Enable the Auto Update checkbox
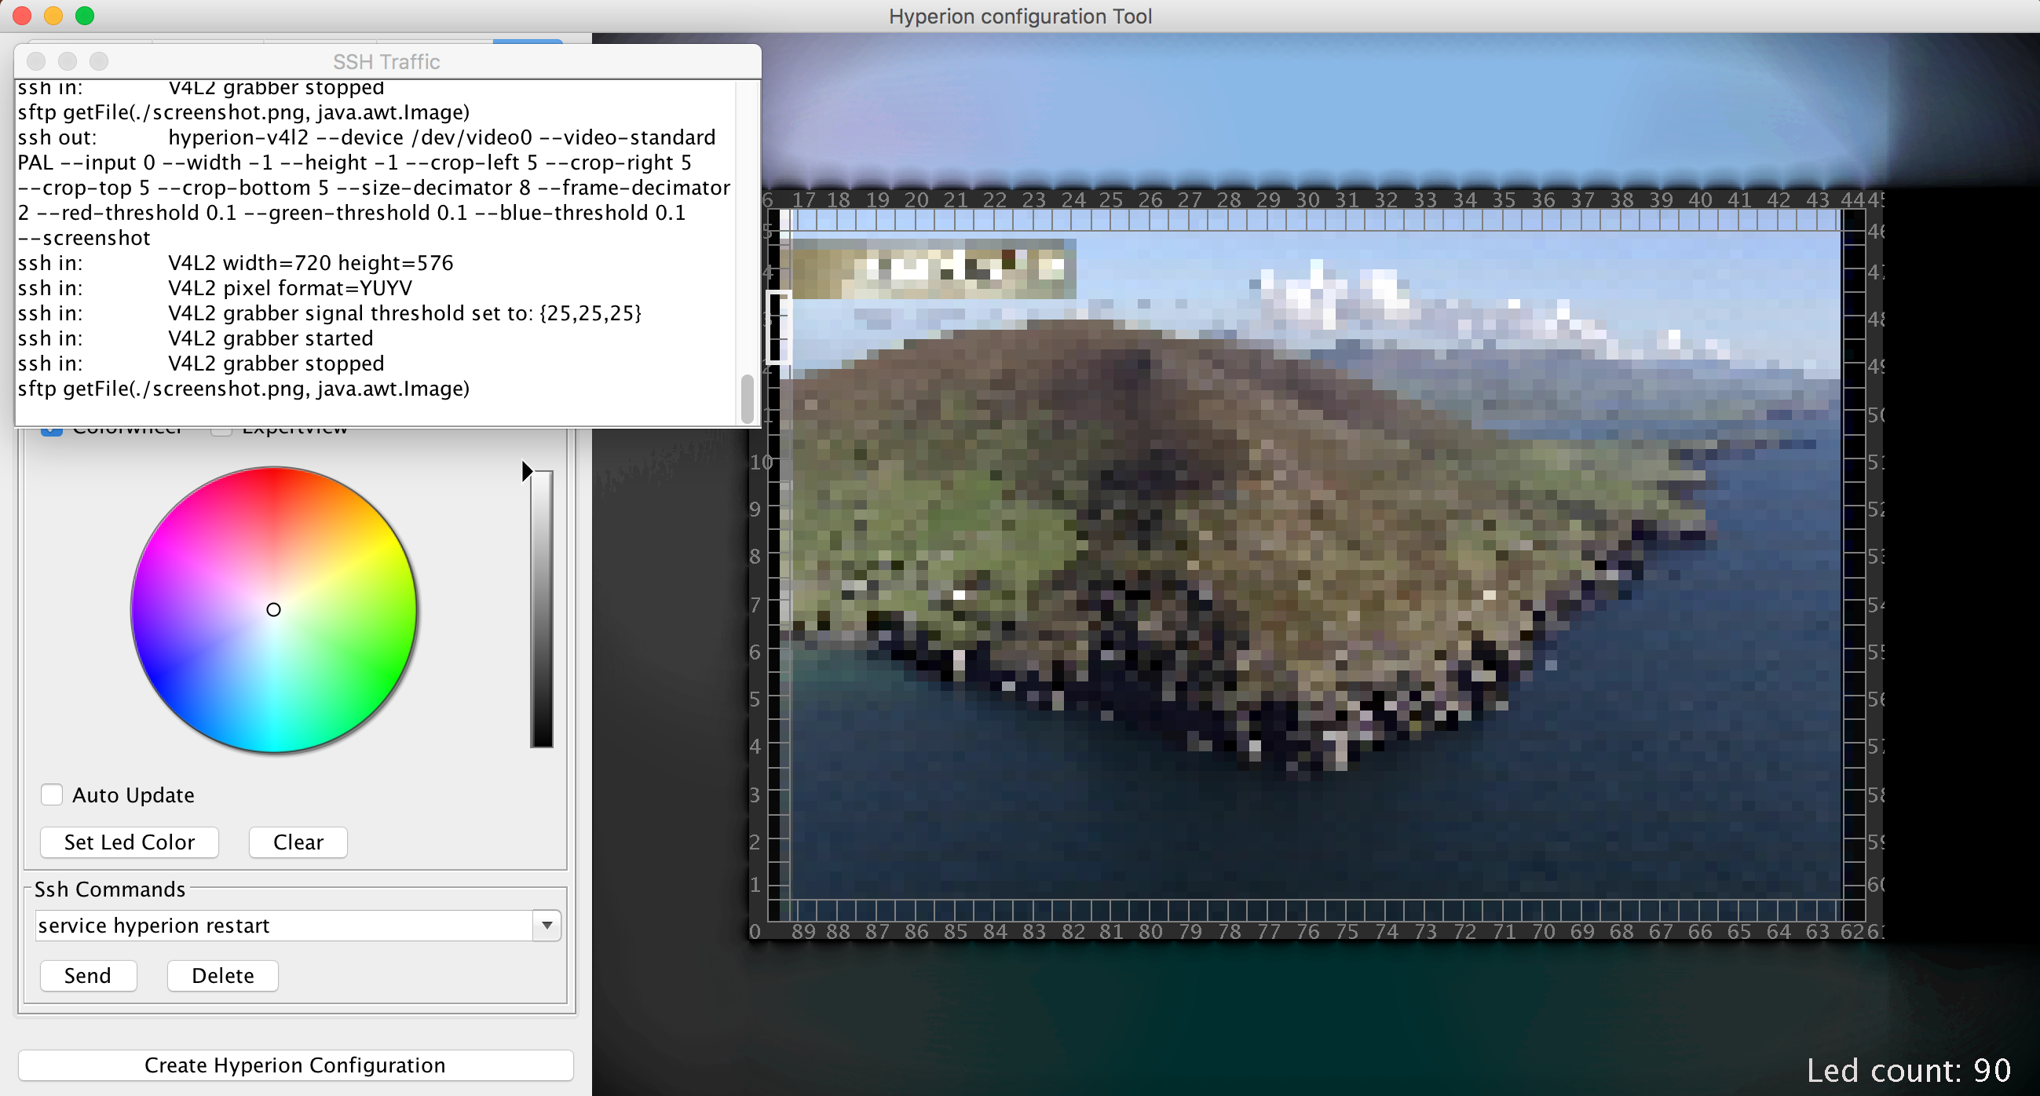Viewport: 2040px width, 1096px height. pos(53,795)
